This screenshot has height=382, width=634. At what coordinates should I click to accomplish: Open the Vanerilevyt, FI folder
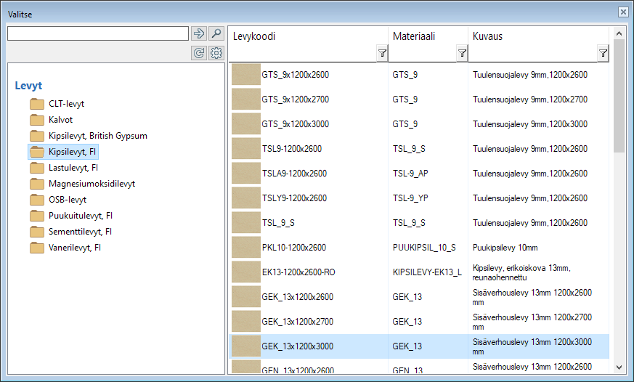pos(74,248)
